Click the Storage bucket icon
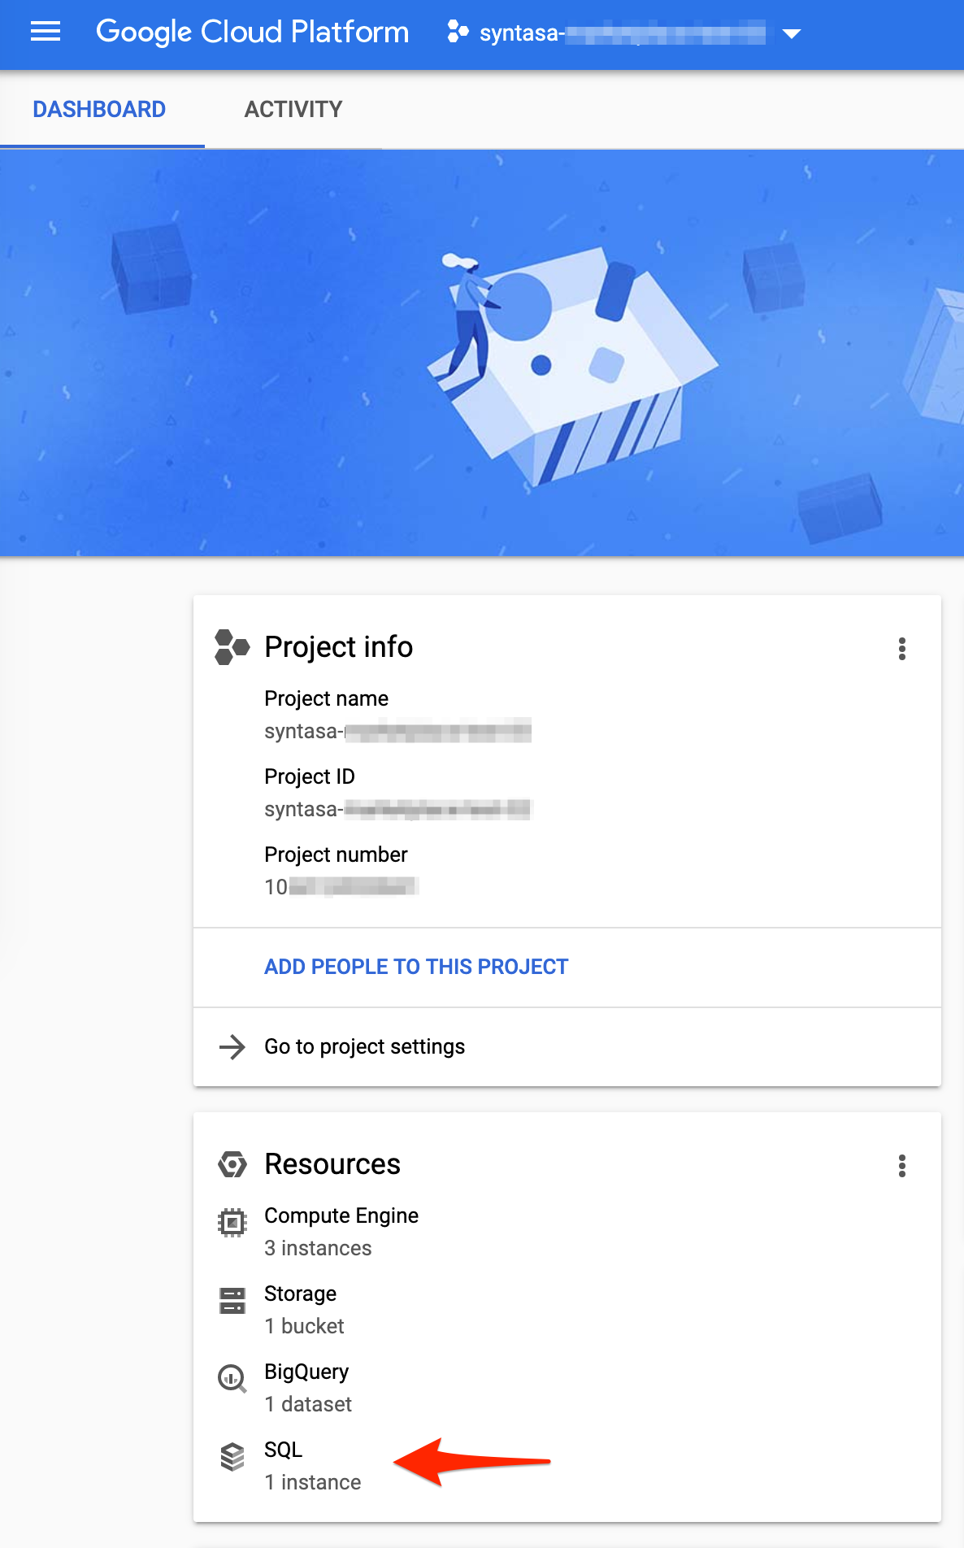The height and width of the screenshot is (1548, 964). [x=232, y=1300]
